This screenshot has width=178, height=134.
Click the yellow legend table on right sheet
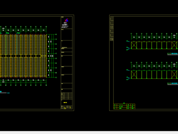124,106
